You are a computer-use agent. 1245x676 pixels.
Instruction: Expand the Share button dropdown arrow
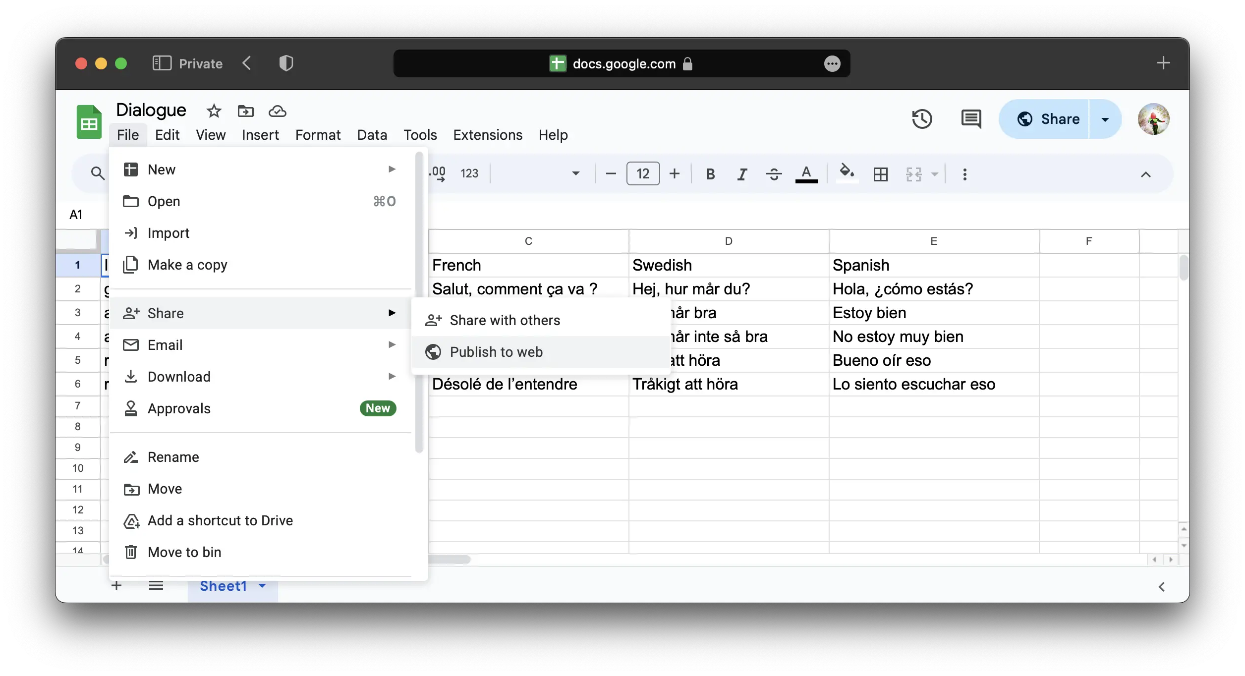[x=1105, y=119]
